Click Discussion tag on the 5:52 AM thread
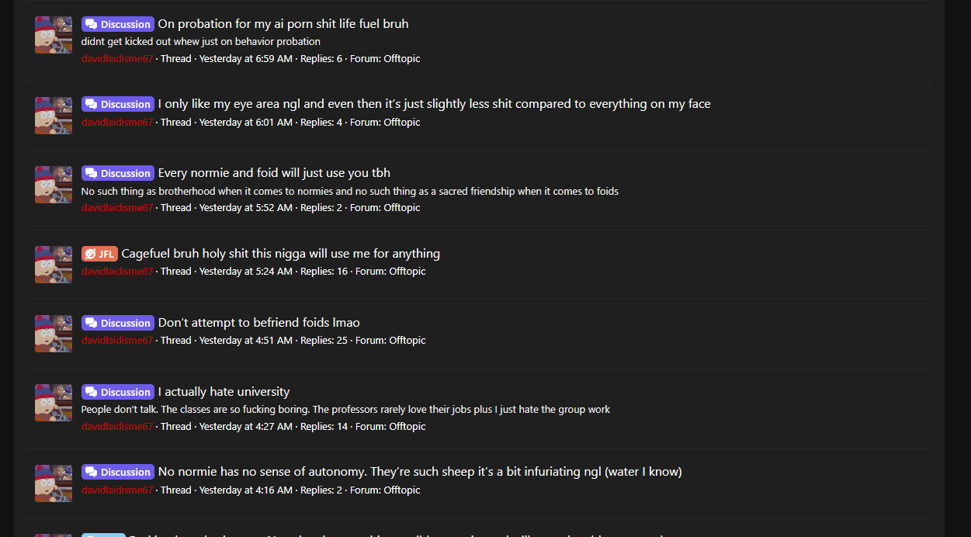Image resolution: width=971 pixels, height=537 pixels. pos(117,173)
